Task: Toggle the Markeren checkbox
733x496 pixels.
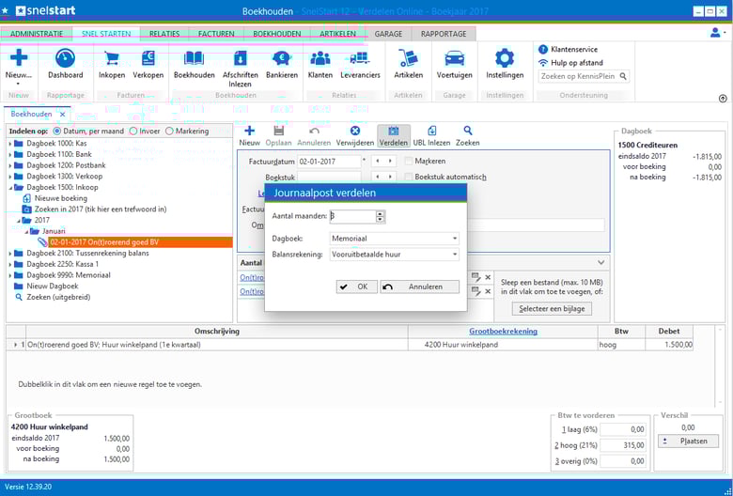Action: click(409, 162)
